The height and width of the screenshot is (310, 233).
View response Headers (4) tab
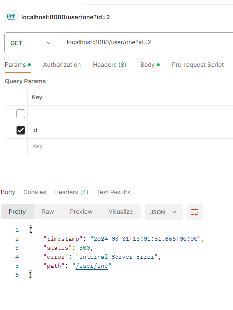click(71, 192)
